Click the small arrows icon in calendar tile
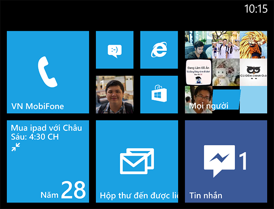 coord(16,147)
